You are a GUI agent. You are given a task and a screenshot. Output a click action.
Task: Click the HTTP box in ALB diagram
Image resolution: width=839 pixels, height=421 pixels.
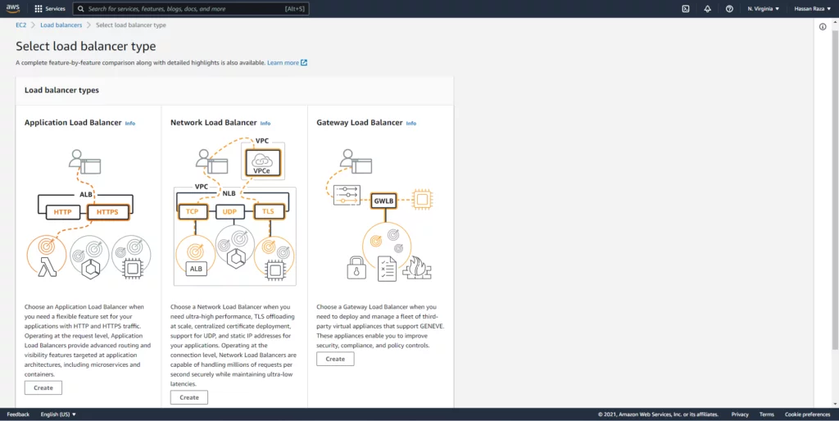pyautogui.click(x=62, y=212)
